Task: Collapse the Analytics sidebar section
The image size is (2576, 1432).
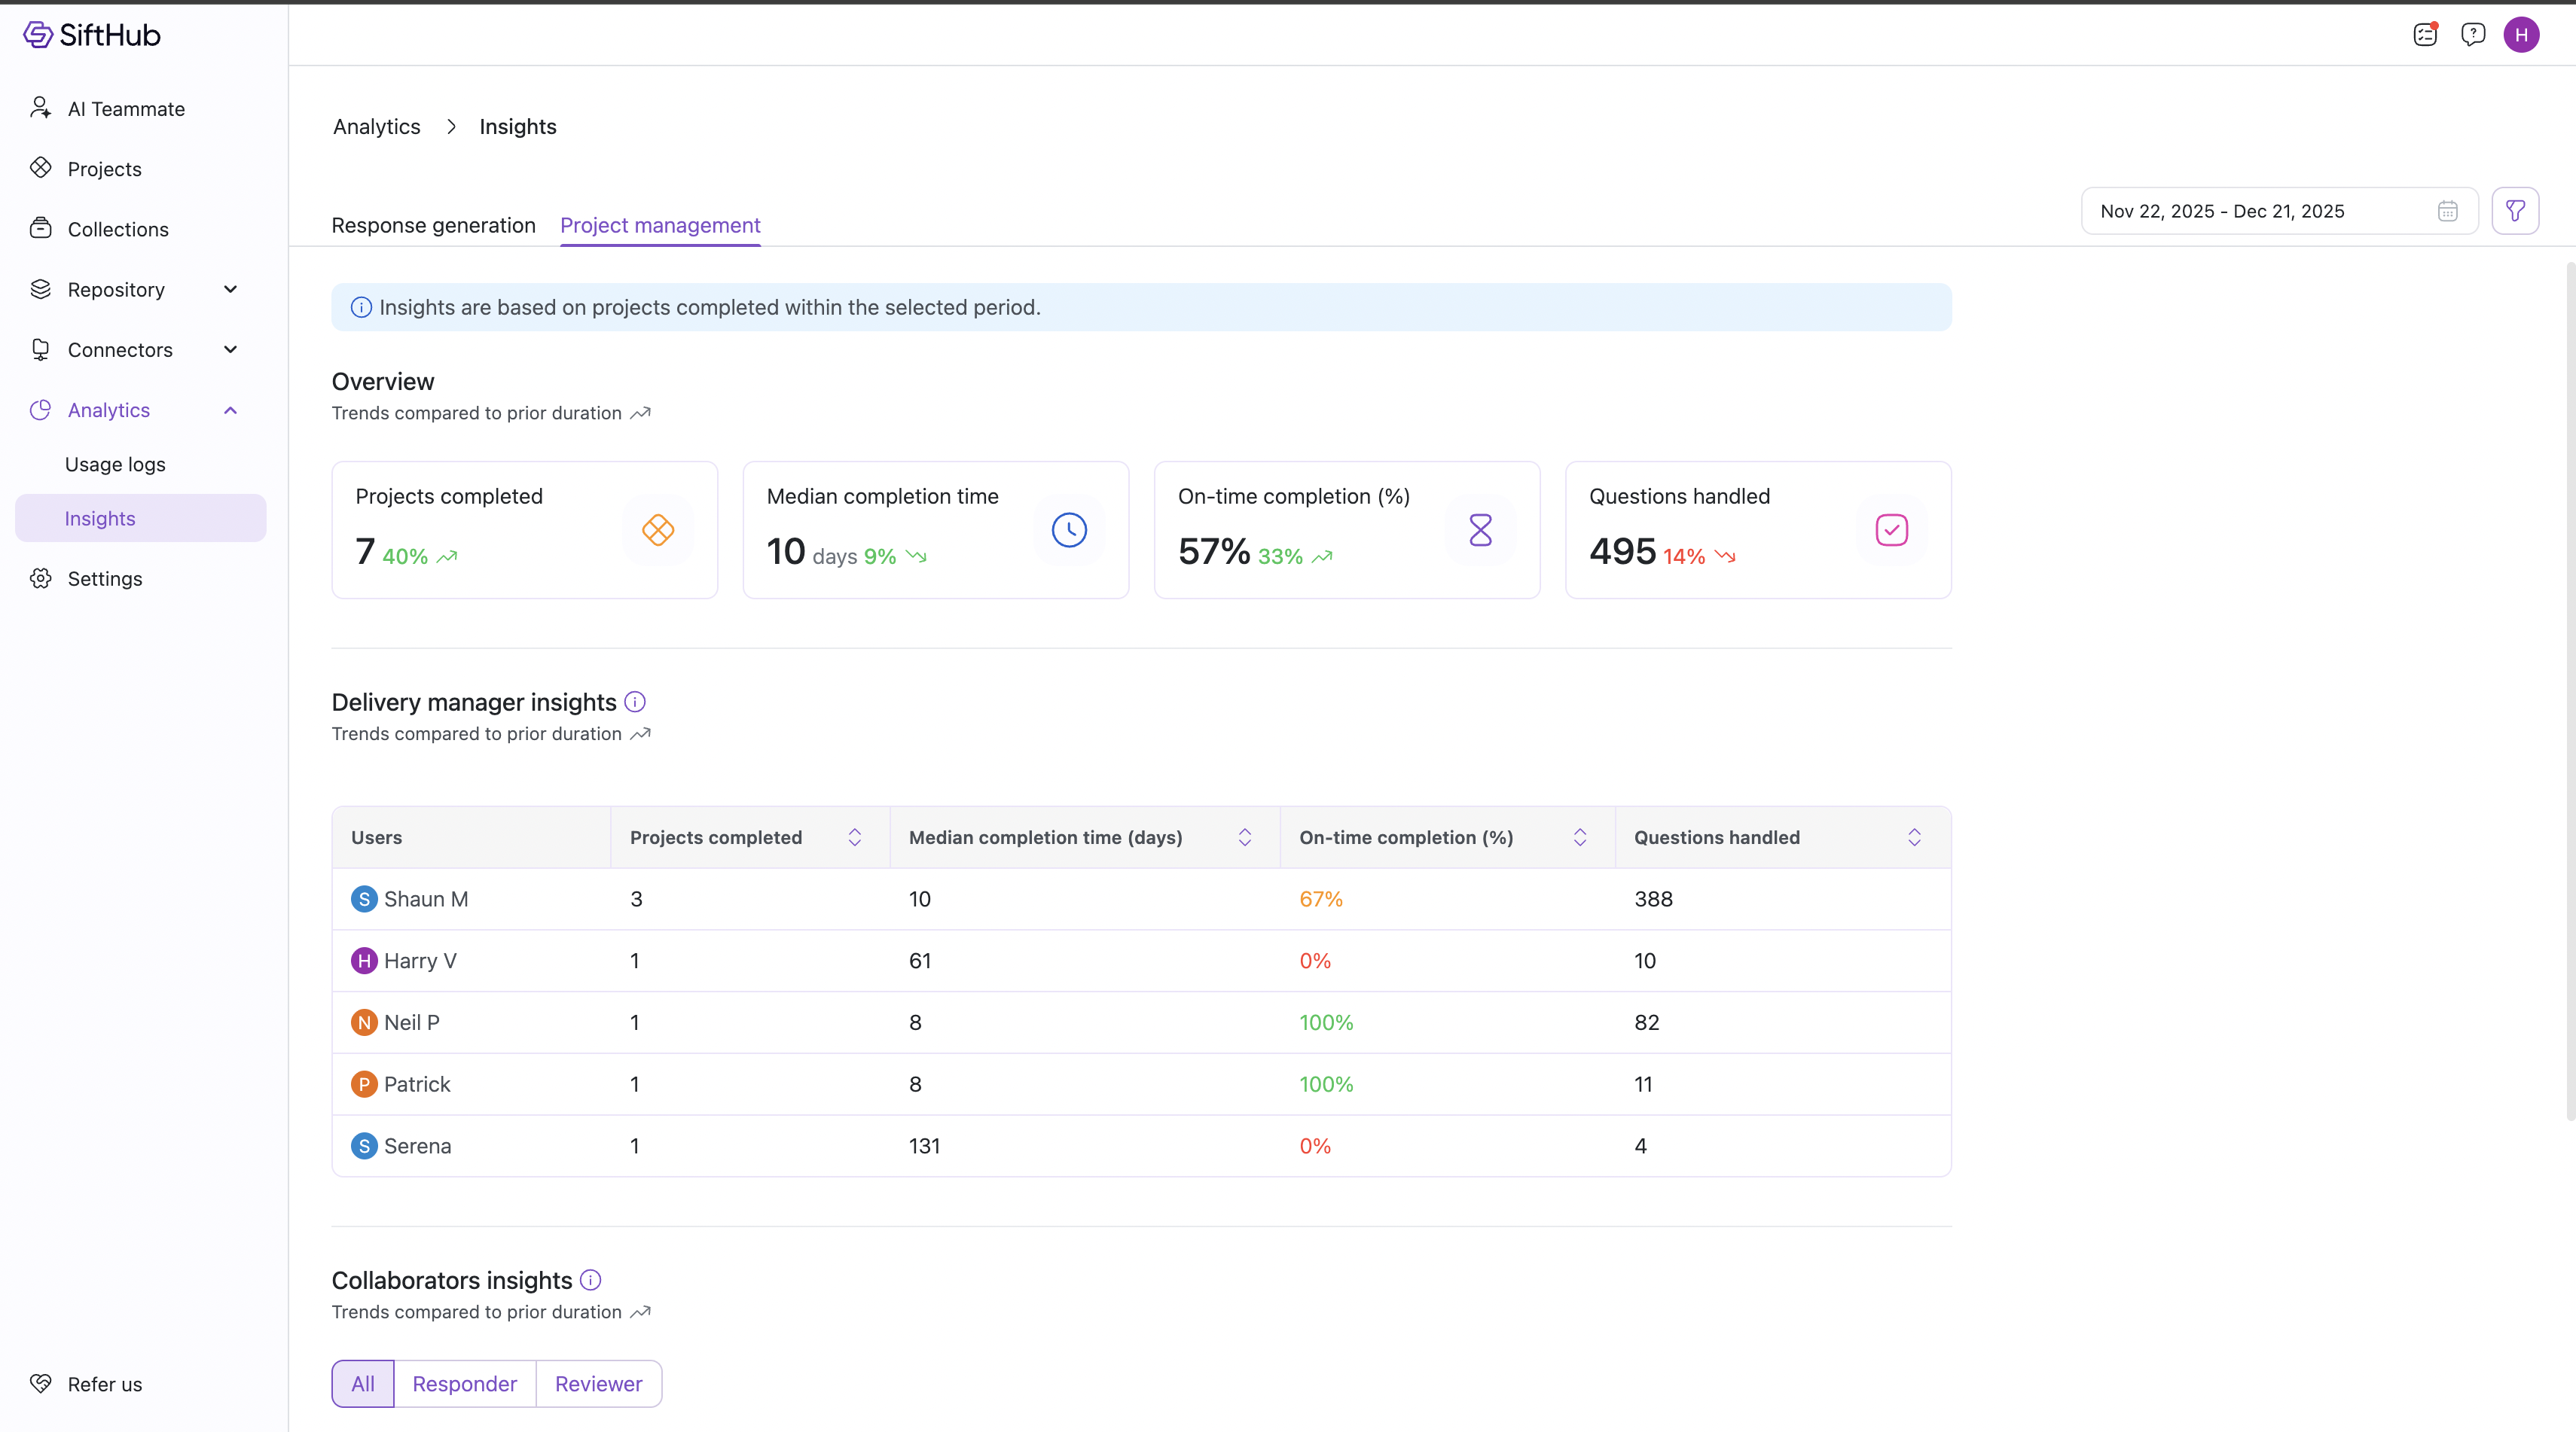Action: (230, 411)
